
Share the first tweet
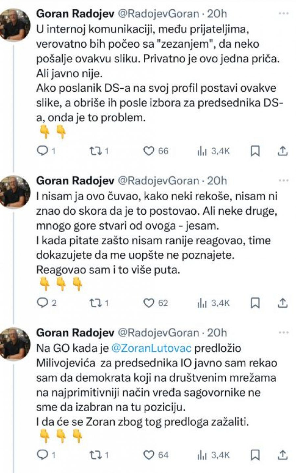click(x=283, y=151)
